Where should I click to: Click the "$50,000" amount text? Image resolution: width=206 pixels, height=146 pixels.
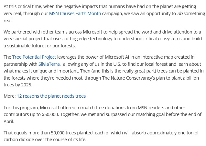coord(50,114)
